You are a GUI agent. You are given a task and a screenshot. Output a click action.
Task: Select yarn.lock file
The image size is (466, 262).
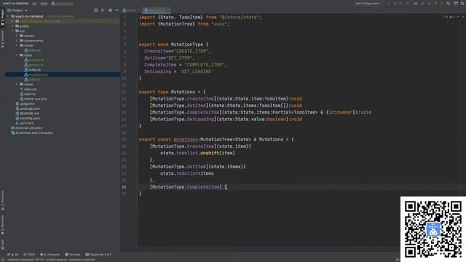click(x=25, y=123)
